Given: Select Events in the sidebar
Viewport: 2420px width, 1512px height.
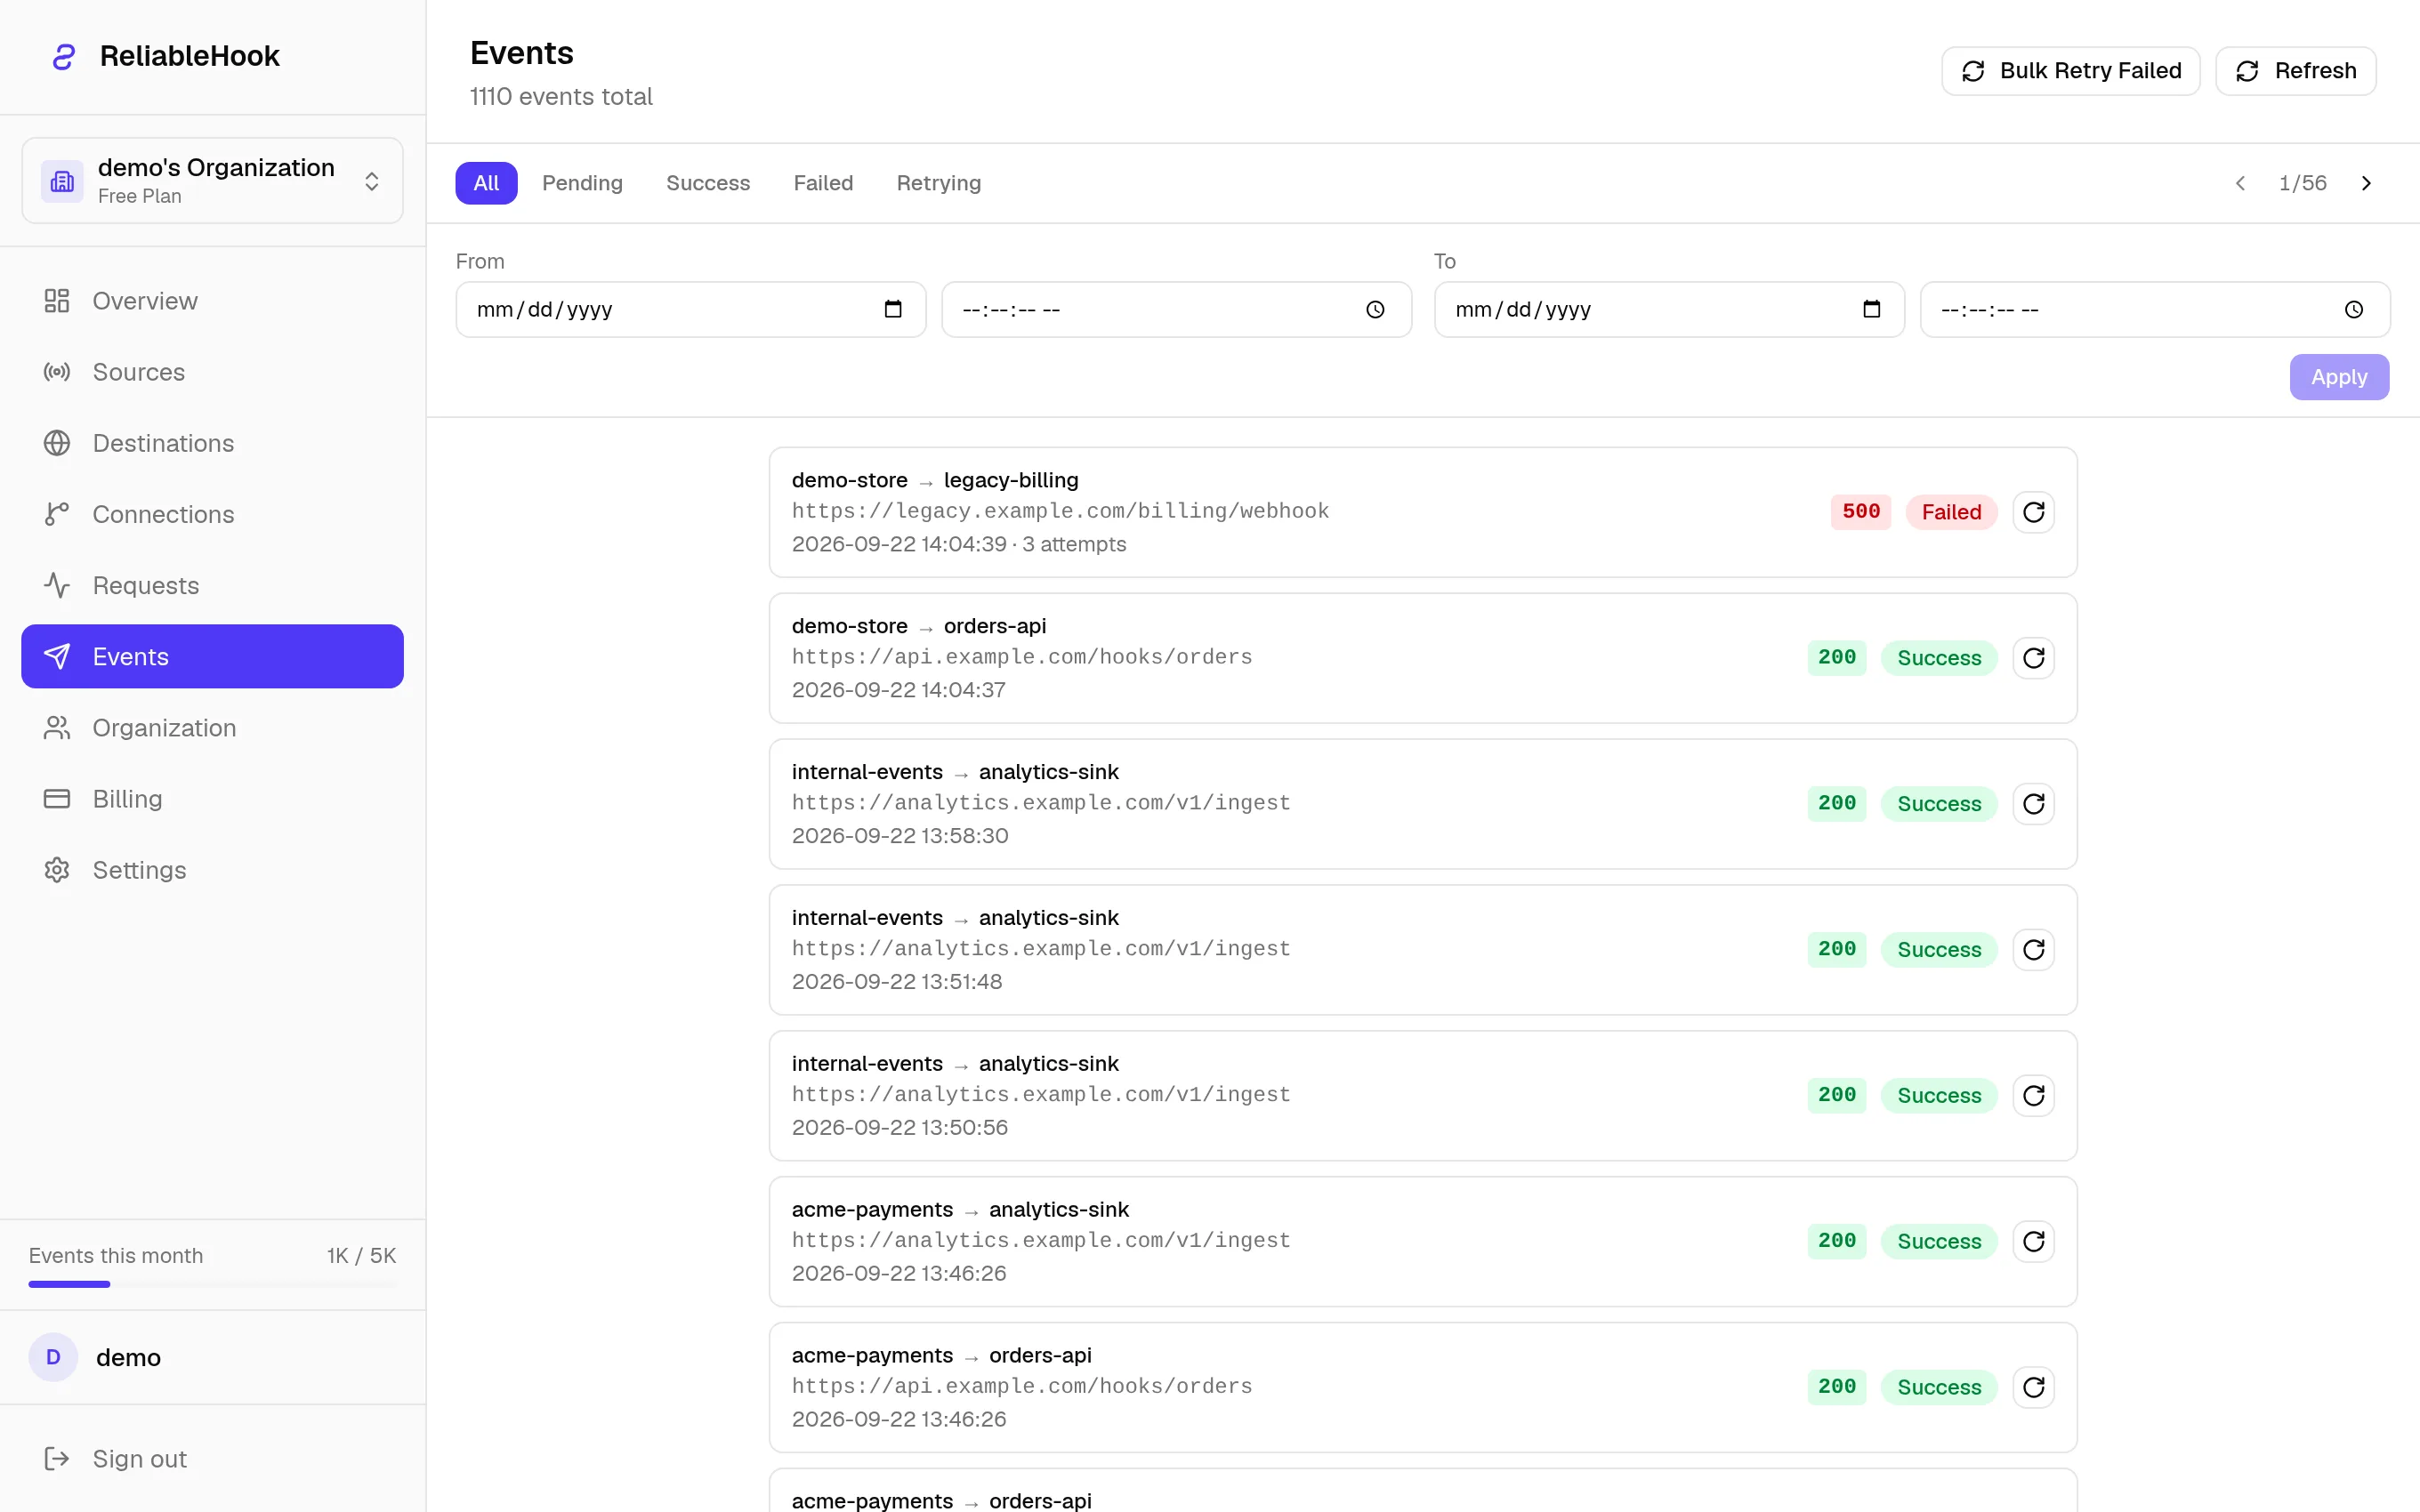Looking at the screenshot, I should (x=212, y=656).
